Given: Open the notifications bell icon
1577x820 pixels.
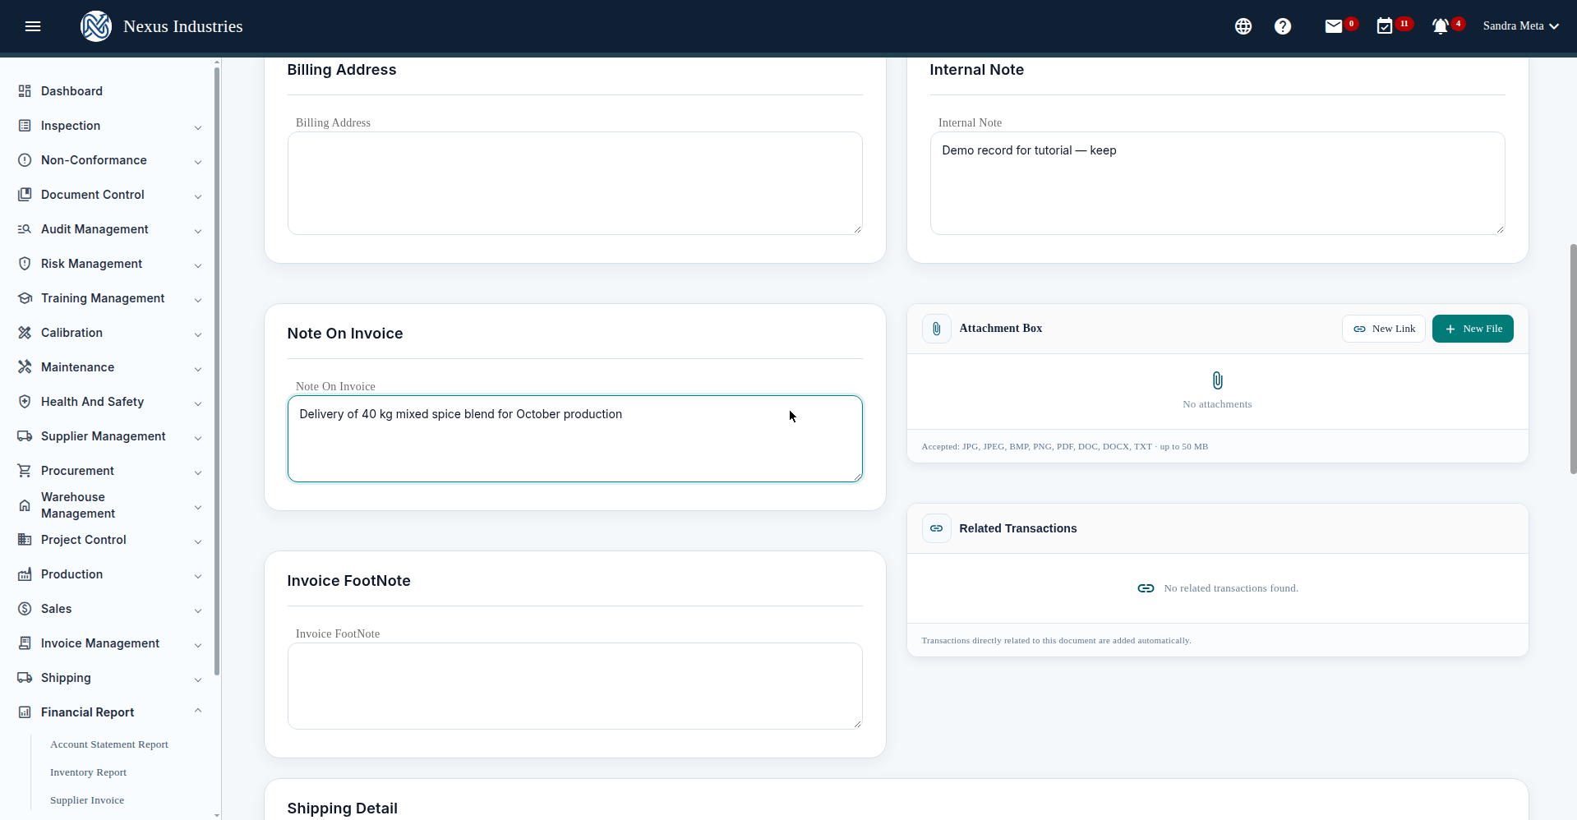Looking at the screenshot, I should (1441, 26).
